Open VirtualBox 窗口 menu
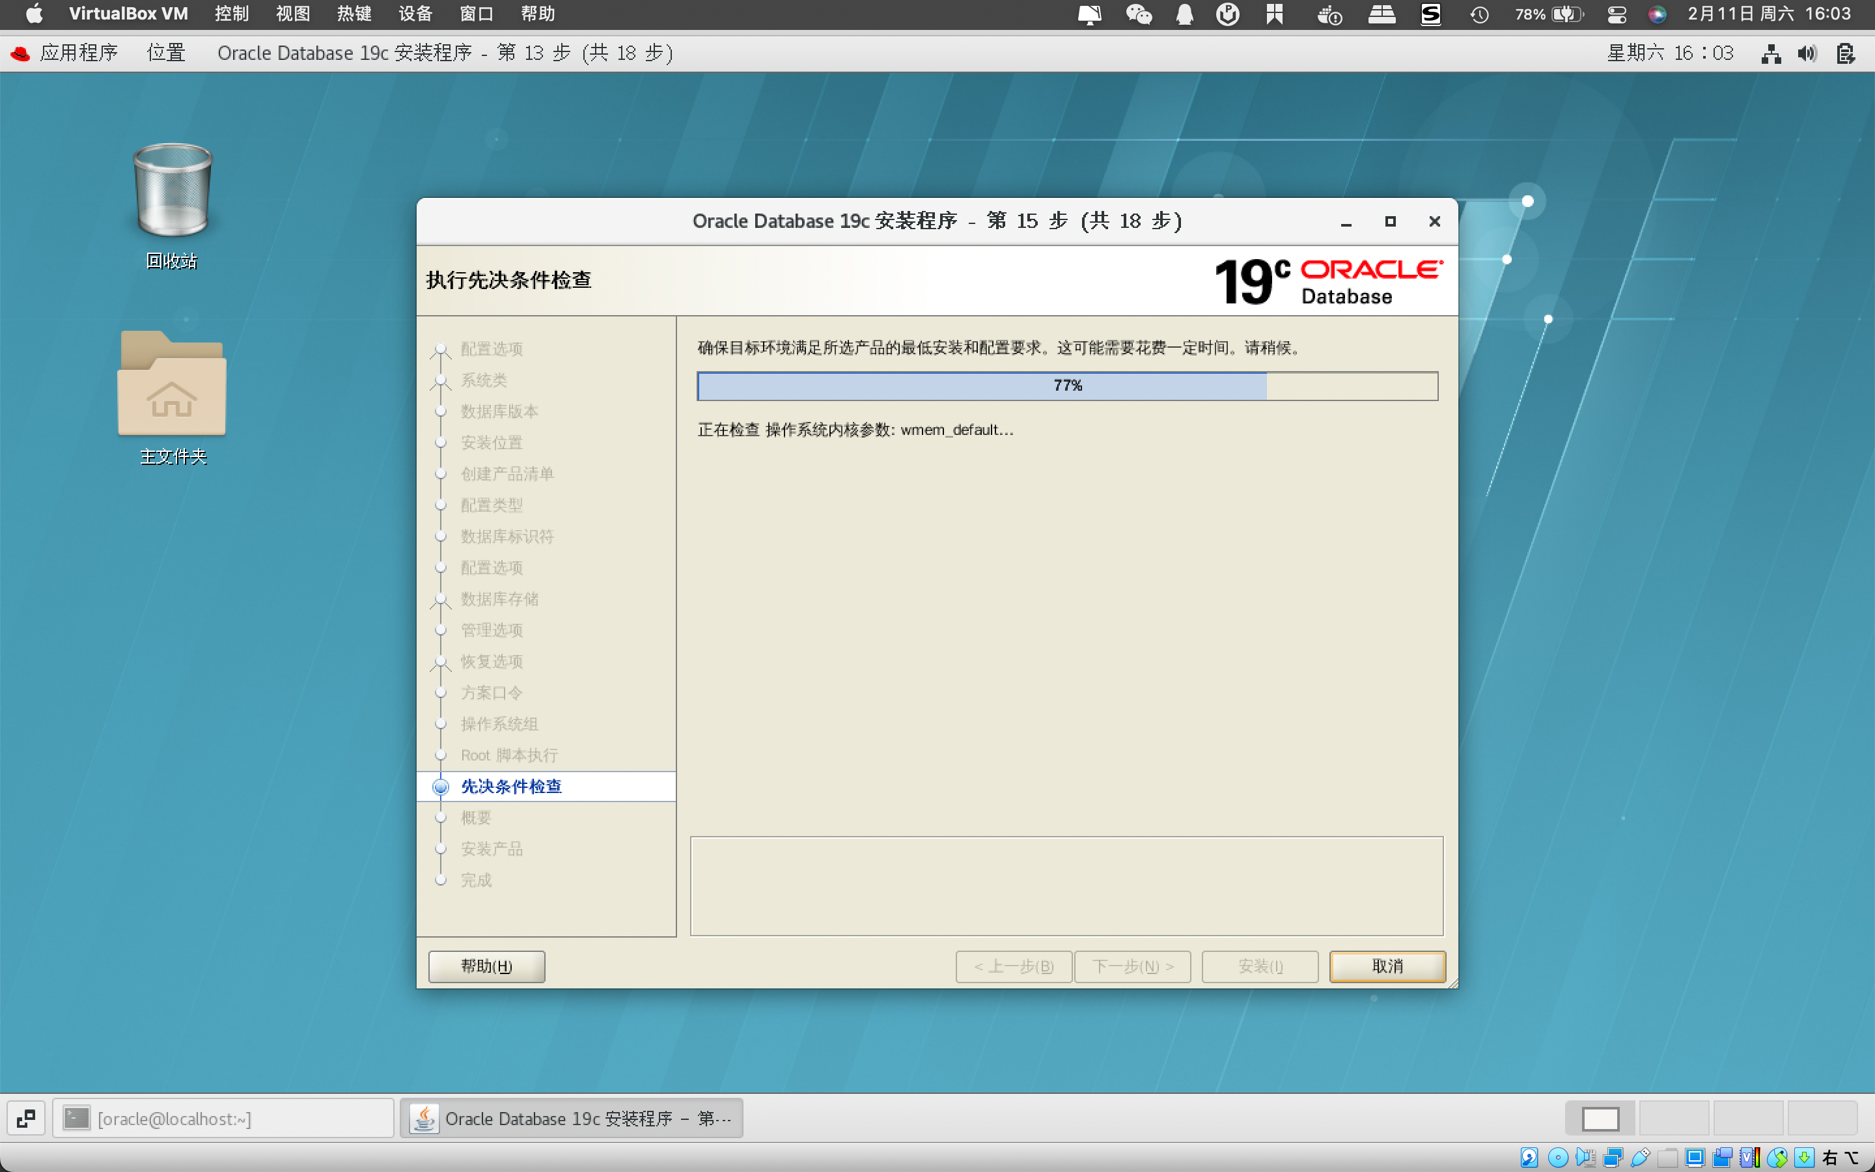1875x1172 pixels. [x=477, y=14]
